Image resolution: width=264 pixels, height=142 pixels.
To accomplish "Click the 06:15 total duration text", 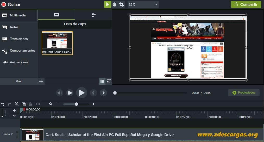I will coord(207,93).
